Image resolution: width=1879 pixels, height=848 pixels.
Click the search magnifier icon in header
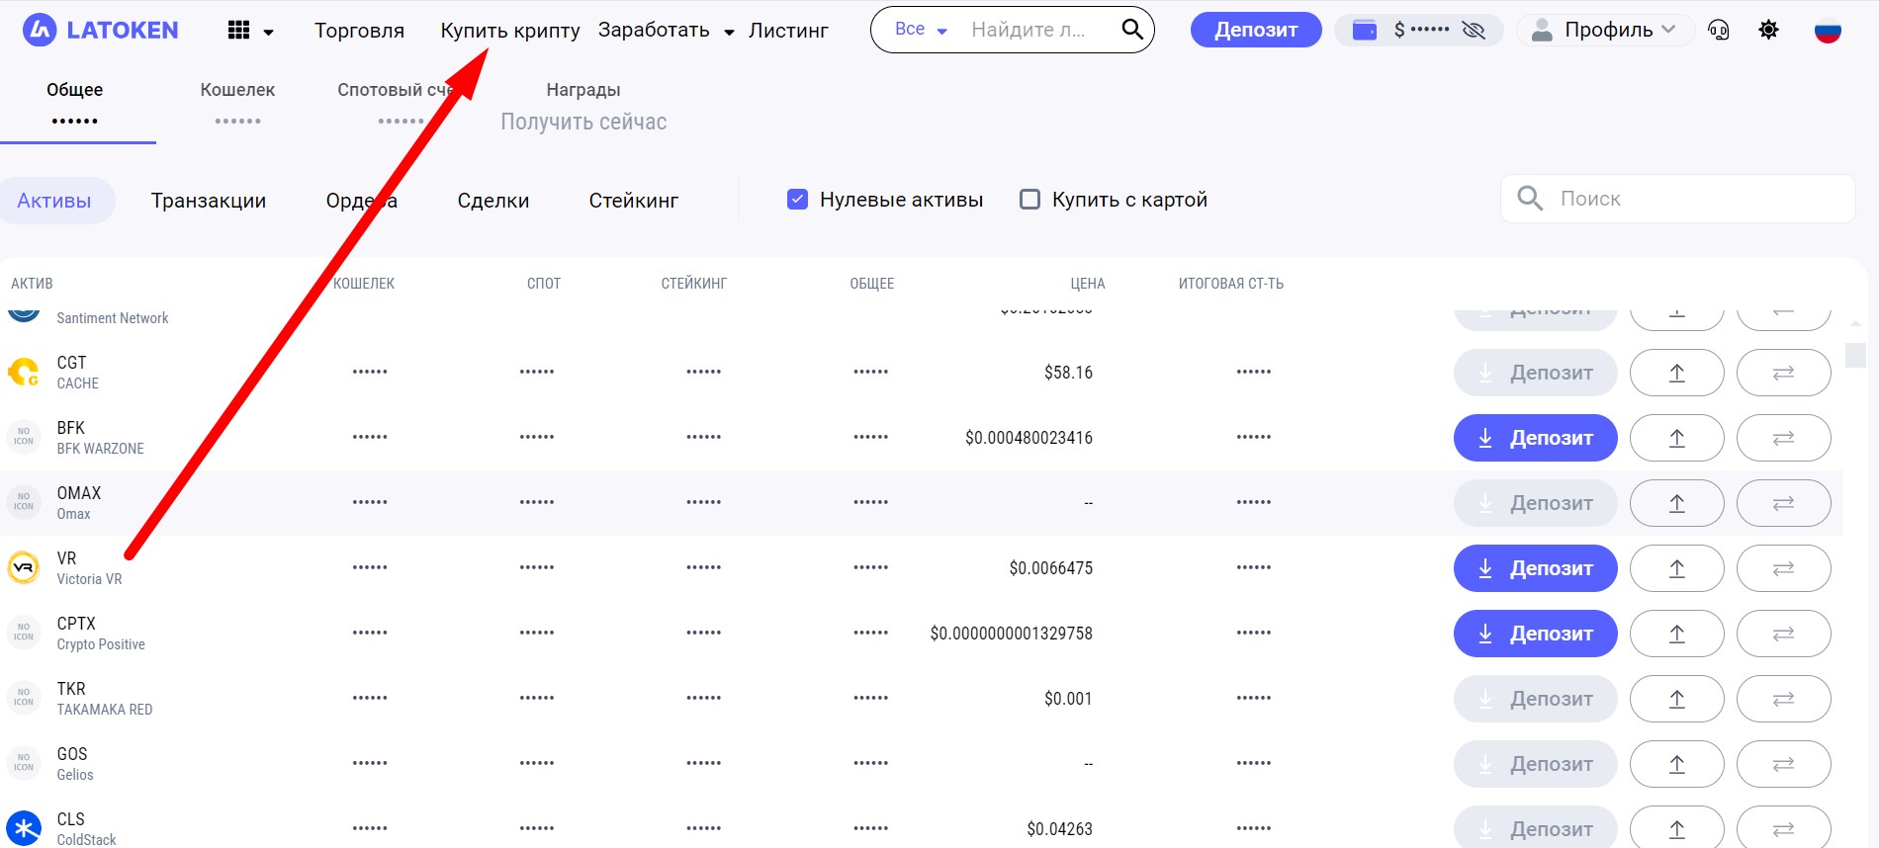click(x=1132, y=30)
